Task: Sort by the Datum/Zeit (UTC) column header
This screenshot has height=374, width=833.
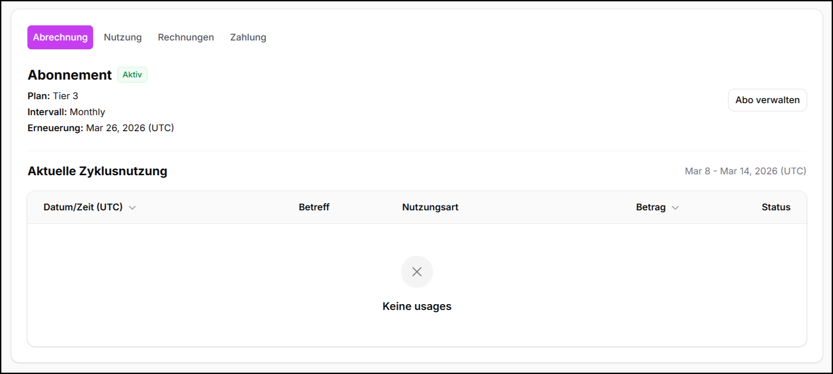Action: click(x=83, y=207)
